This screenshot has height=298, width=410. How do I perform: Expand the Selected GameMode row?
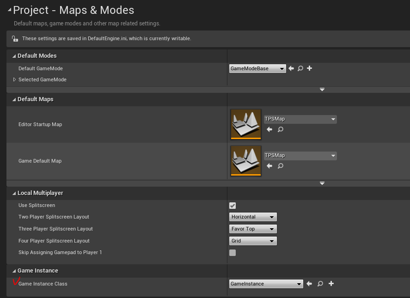coord(14,79)
